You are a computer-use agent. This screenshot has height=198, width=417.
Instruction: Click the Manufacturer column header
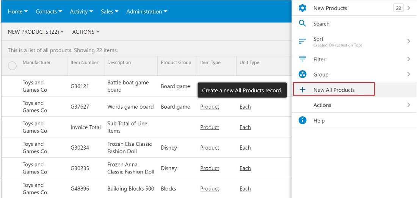pos(36,62)
